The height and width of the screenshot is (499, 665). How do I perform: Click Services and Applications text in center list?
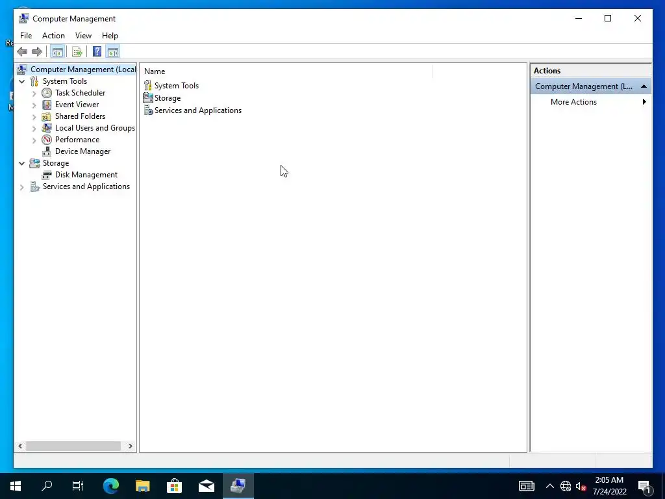[198, 110]
